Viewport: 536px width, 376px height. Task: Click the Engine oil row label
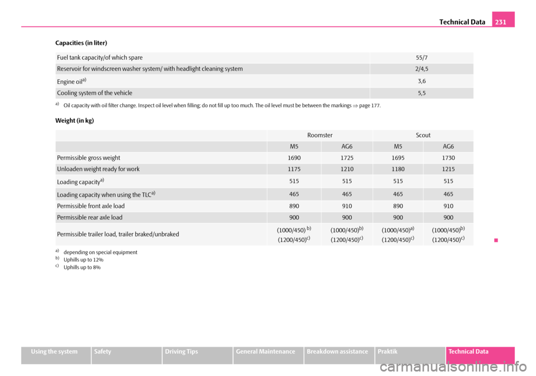[71, 82]
